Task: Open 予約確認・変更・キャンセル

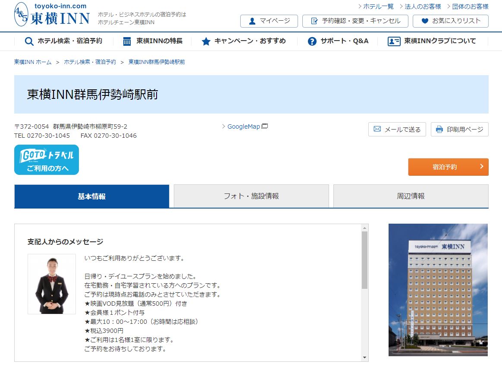Action: click(355, 21)
